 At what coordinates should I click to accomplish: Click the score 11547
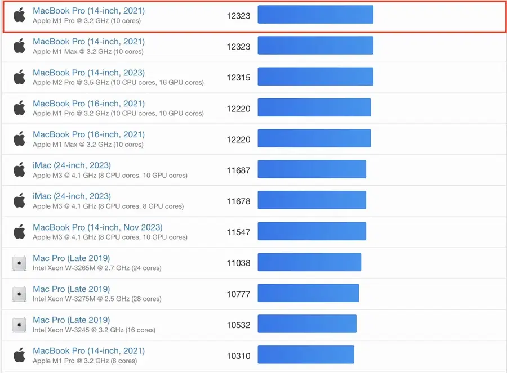point(239,232)
